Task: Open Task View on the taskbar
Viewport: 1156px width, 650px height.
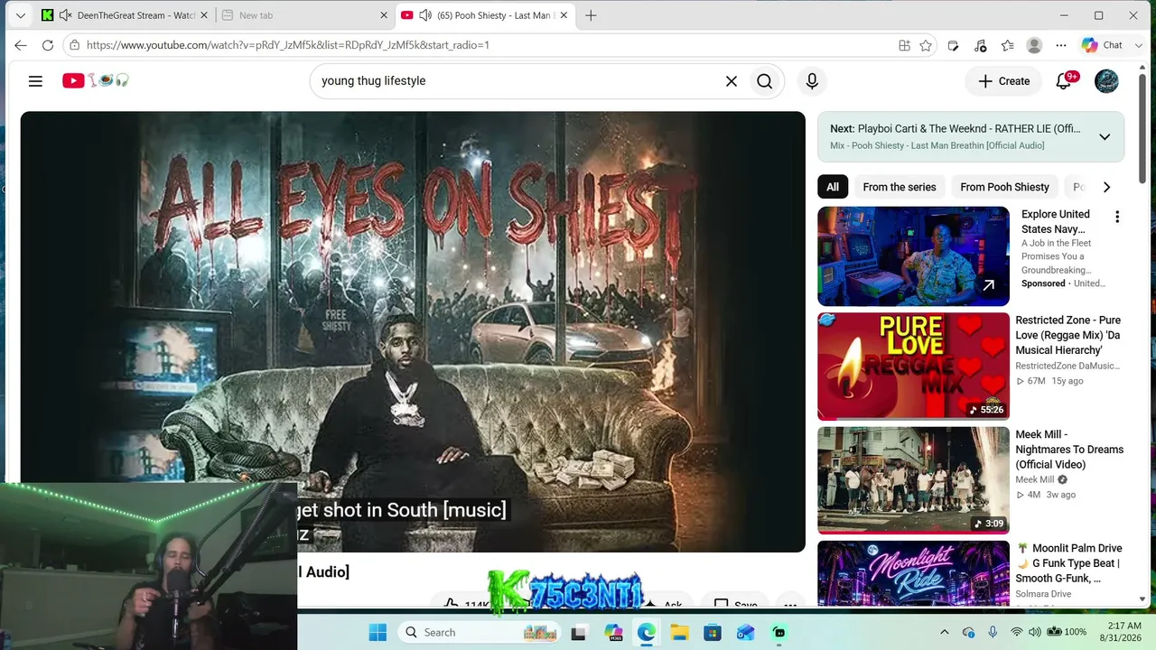Action: [x=579, y=632]
